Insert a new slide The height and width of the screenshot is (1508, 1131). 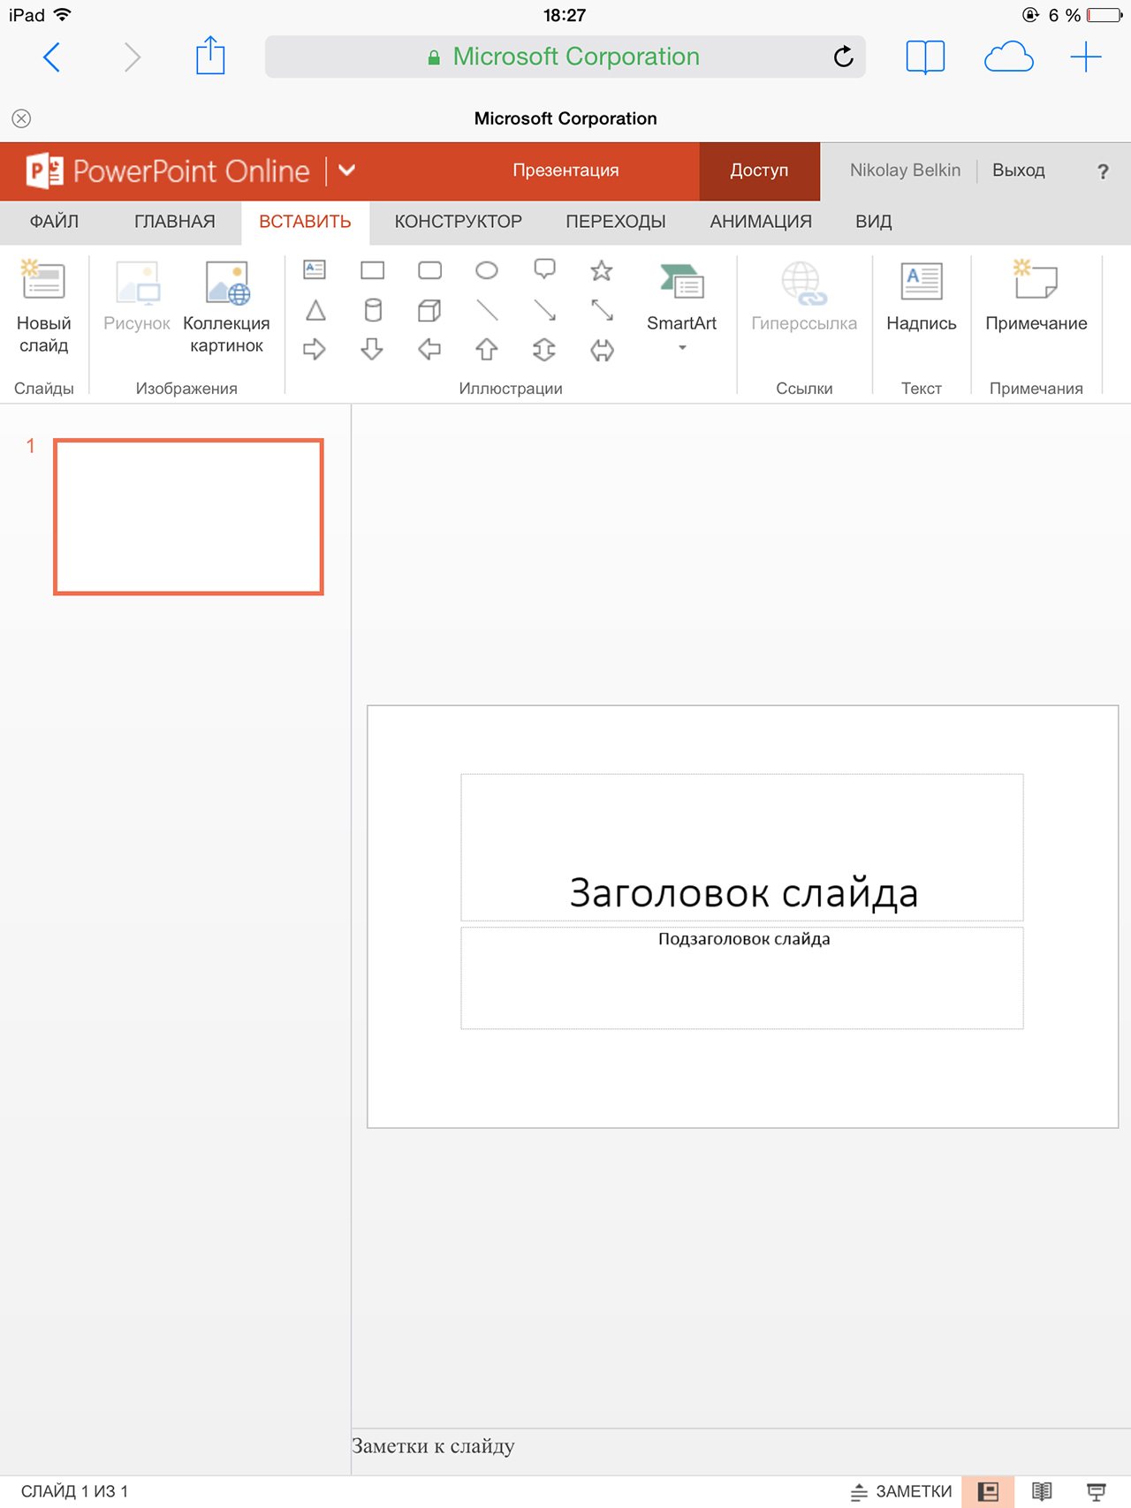[x=43, y=307]
